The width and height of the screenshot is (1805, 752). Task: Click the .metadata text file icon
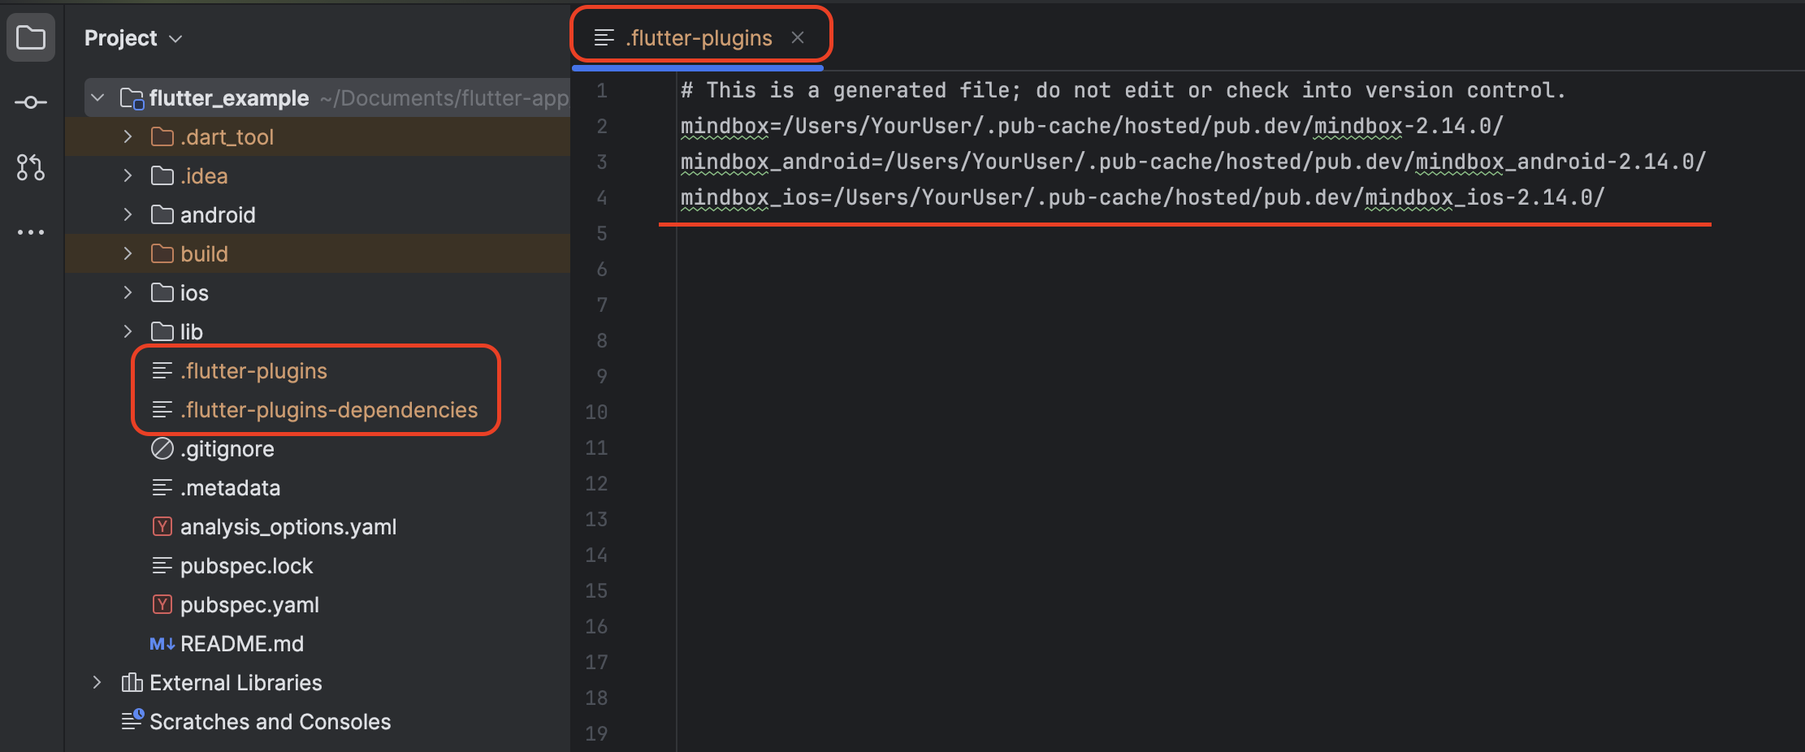click(x=162, y=488)
